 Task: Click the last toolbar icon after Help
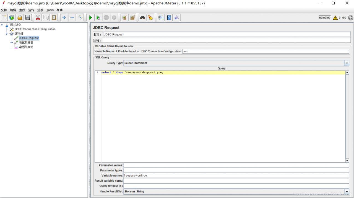177,18
